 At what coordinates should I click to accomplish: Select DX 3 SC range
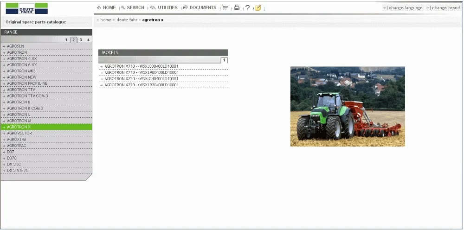(x=46, y=164)
